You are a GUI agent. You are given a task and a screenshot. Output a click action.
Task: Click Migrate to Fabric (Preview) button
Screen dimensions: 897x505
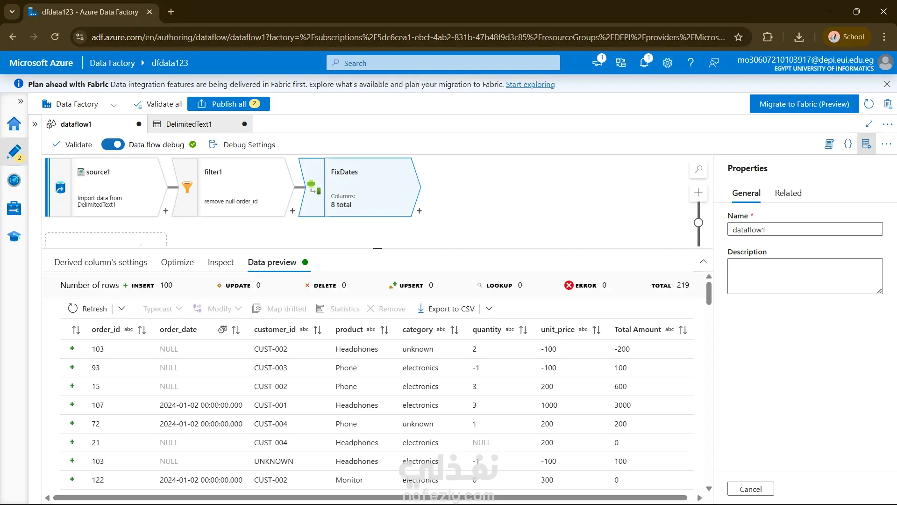pyautogui.click(x=804, y=104)
